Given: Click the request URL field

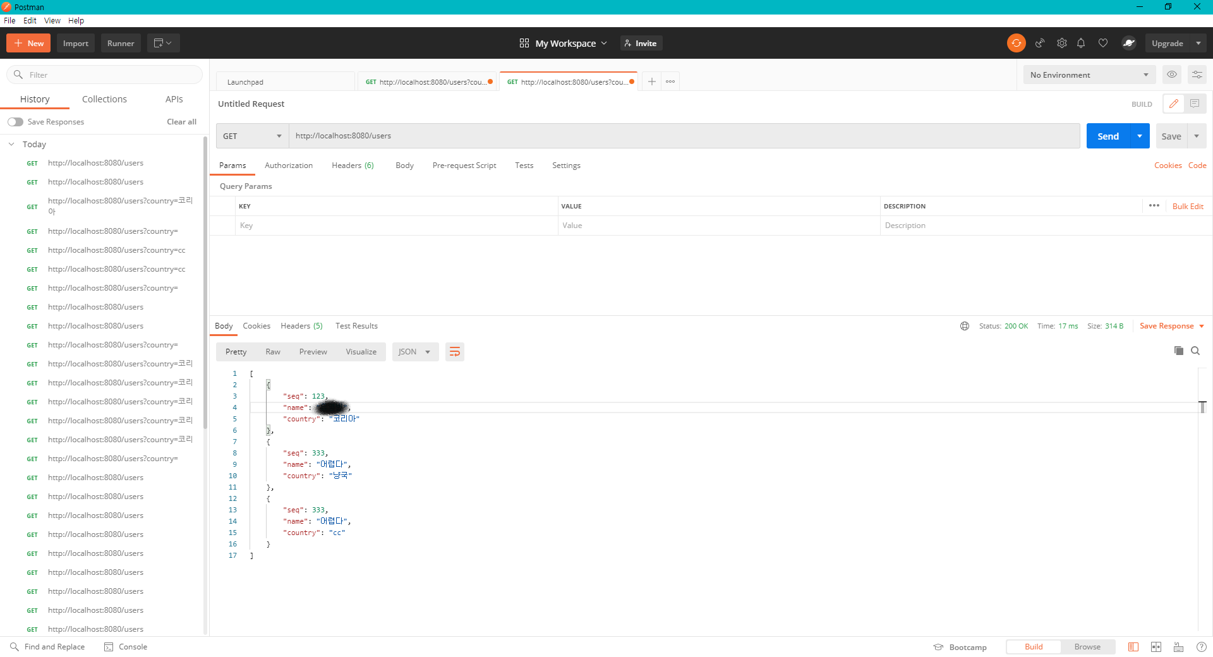Looking at the screenshot, I should tap(684, 136).
